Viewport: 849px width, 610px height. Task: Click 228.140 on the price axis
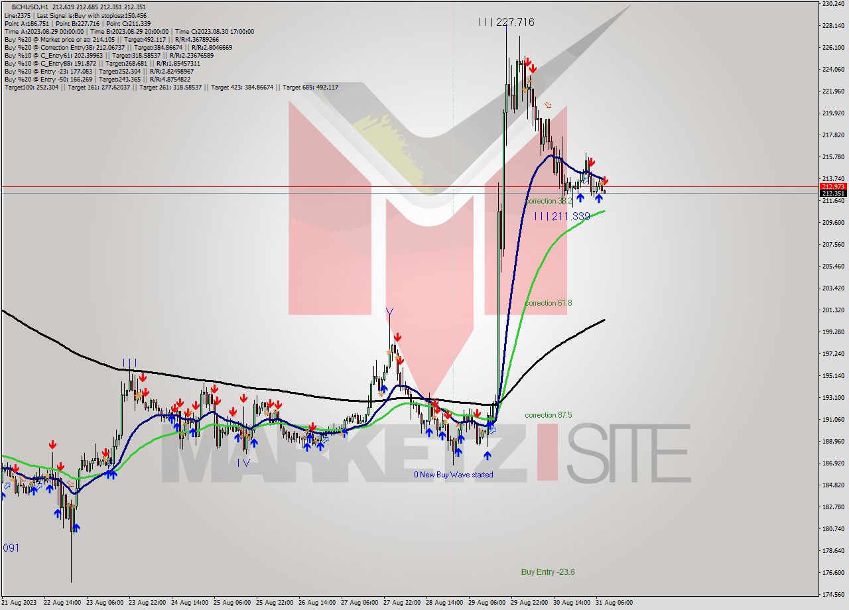point(832,25)
